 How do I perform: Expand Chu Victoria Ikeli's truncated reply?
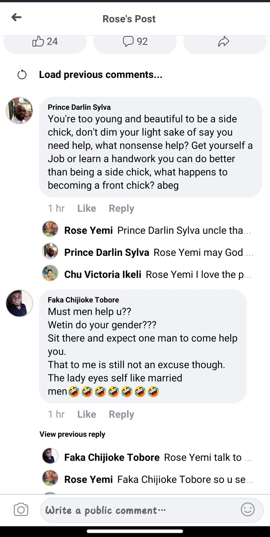pyautogui.click(x=199, y=275)
